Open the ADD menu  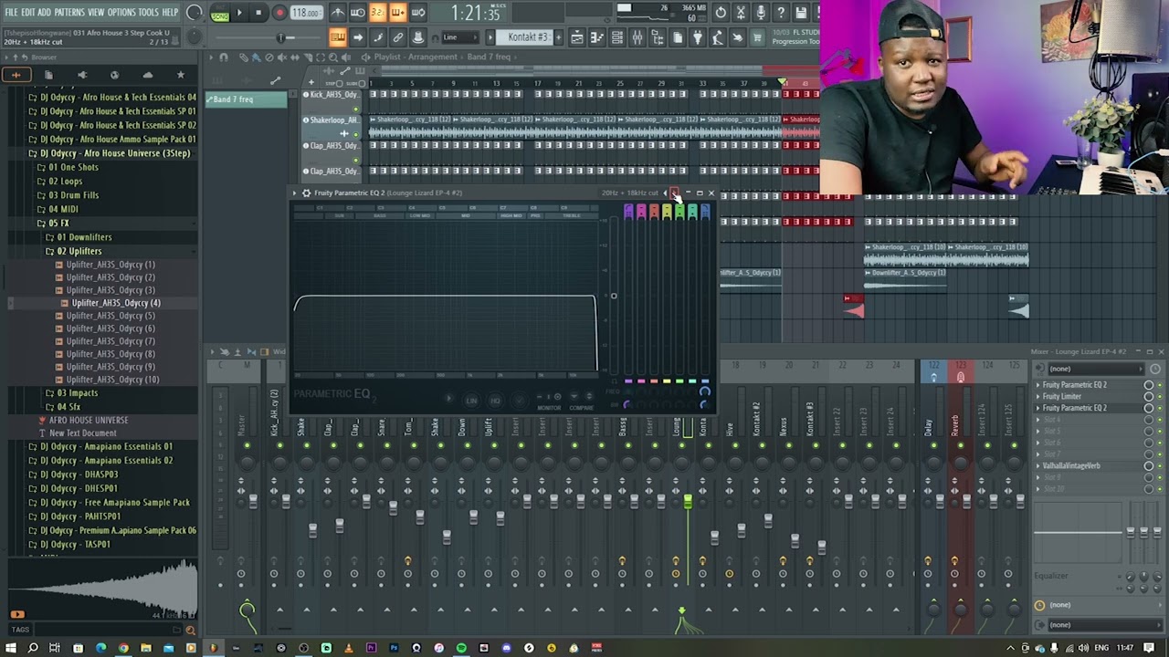click(44, 12)
